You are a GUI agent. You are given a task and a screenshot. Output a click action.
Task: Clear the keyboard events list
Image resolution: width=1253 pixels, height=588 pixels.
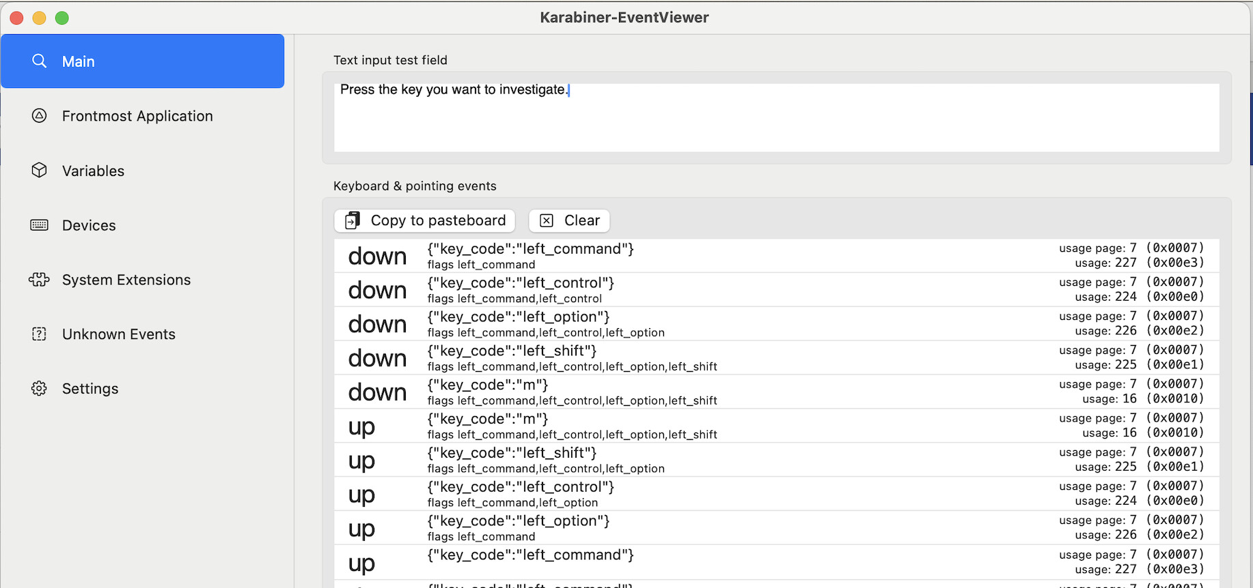[569, 220]
